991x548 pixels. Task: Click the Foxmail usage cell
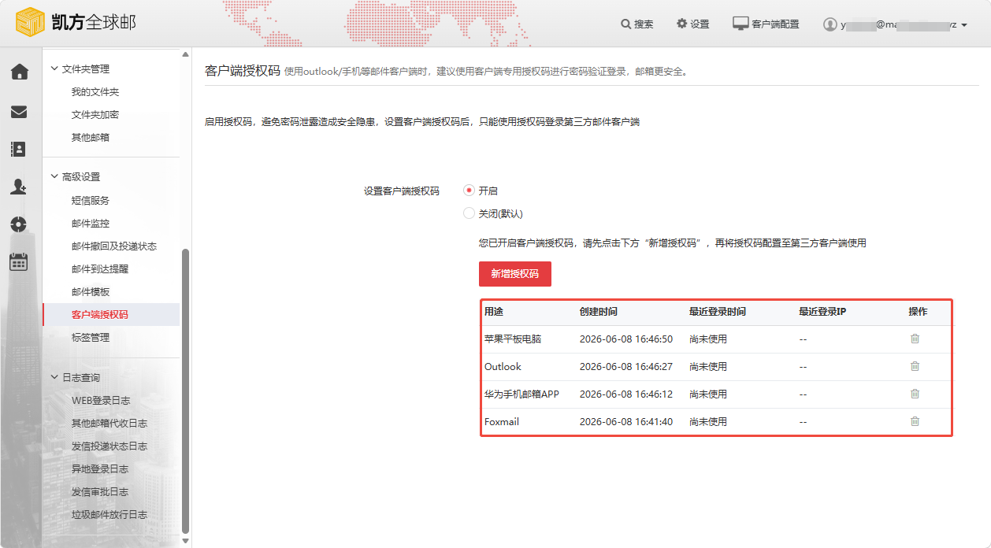click(502, 422)
